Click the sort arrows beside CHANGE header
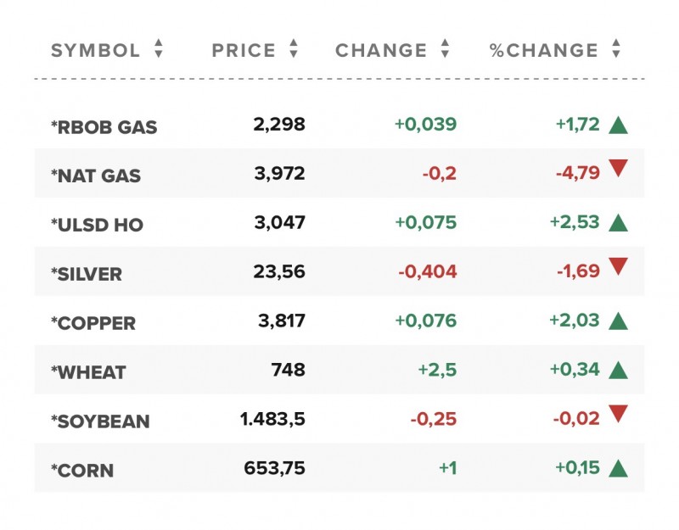 pos(444,50)
